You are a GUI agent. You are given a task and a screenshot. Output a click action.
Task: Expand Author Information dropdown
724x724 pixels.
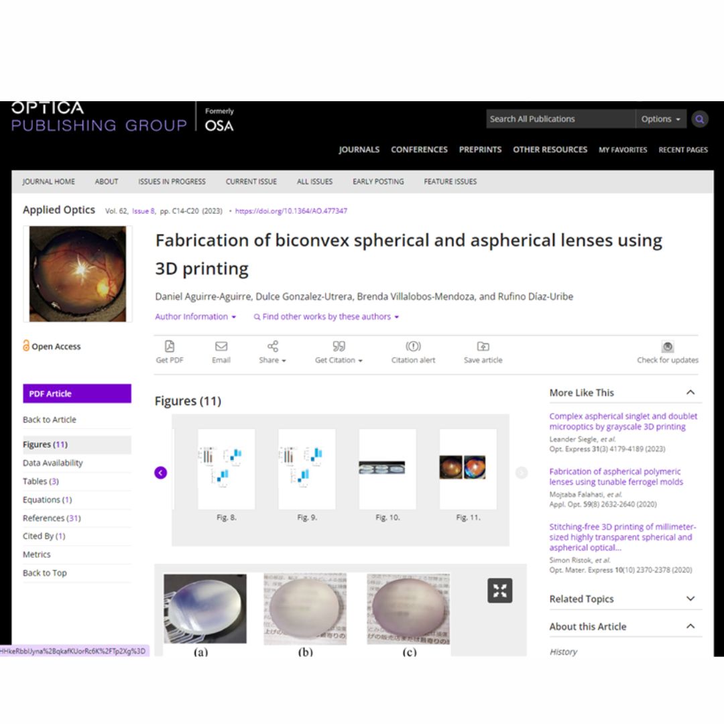coord(196,316)
